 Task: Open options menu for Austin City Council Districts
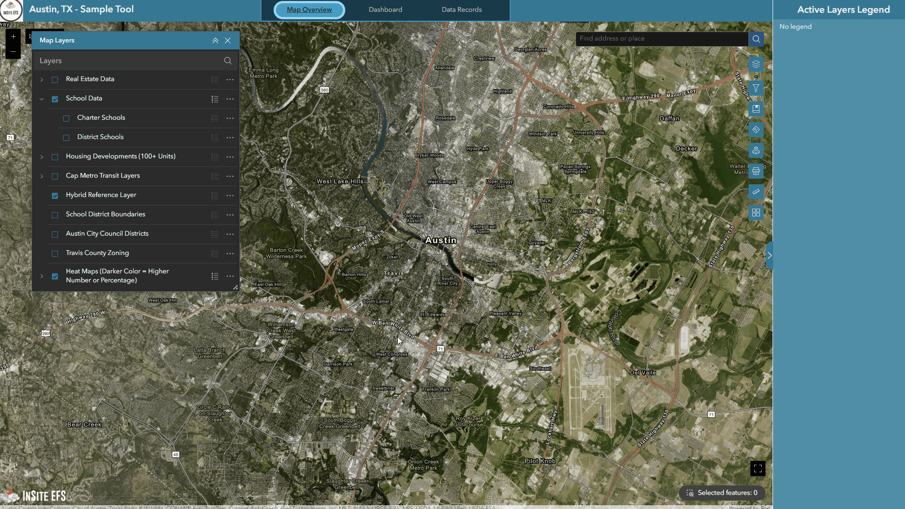230,234
